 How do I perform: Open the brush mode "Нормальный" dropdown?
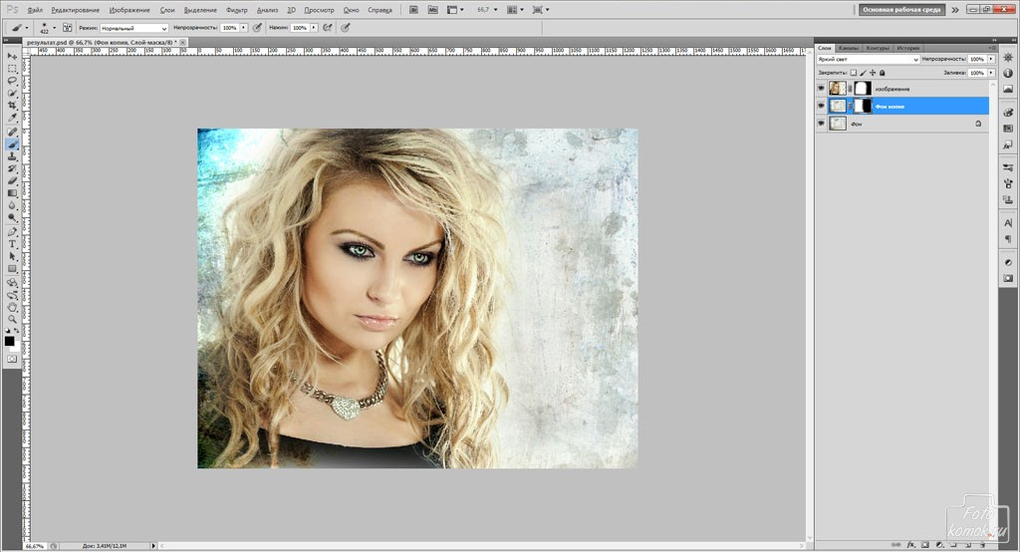pos(134,28)
